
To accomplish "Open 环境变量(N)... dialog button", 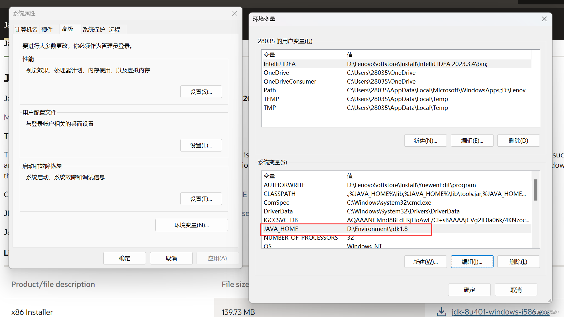I will click(x=192, y=225).
